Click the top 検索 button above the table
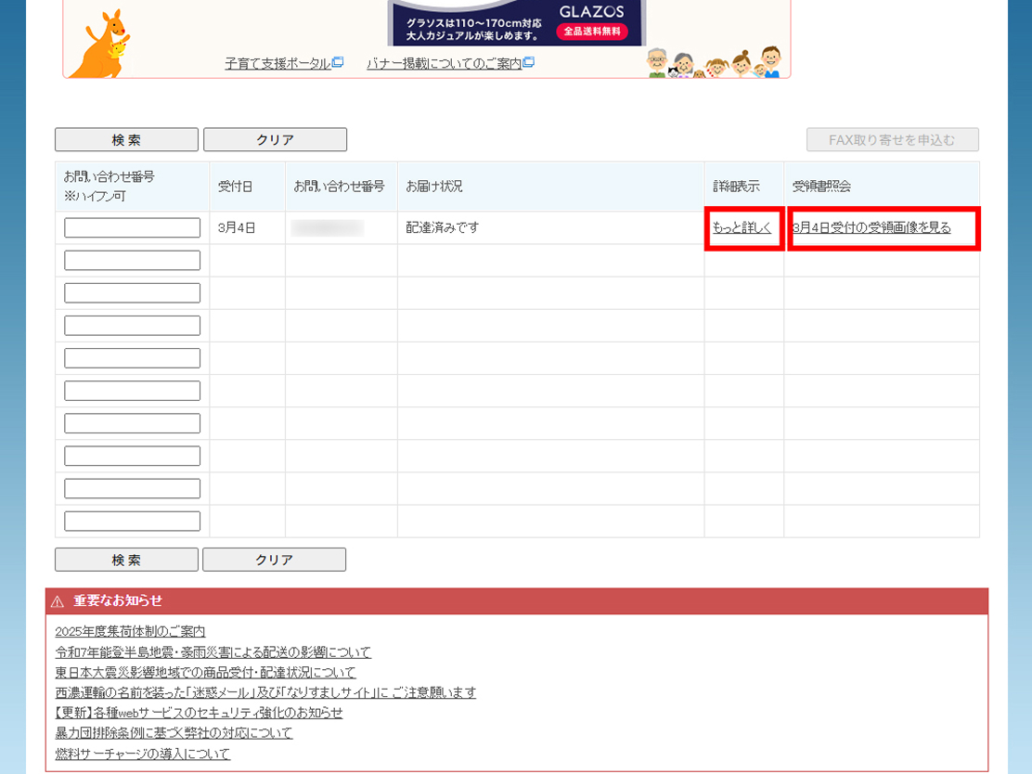1032x774 pixels. pyautogui.click(x=126, y=139)
